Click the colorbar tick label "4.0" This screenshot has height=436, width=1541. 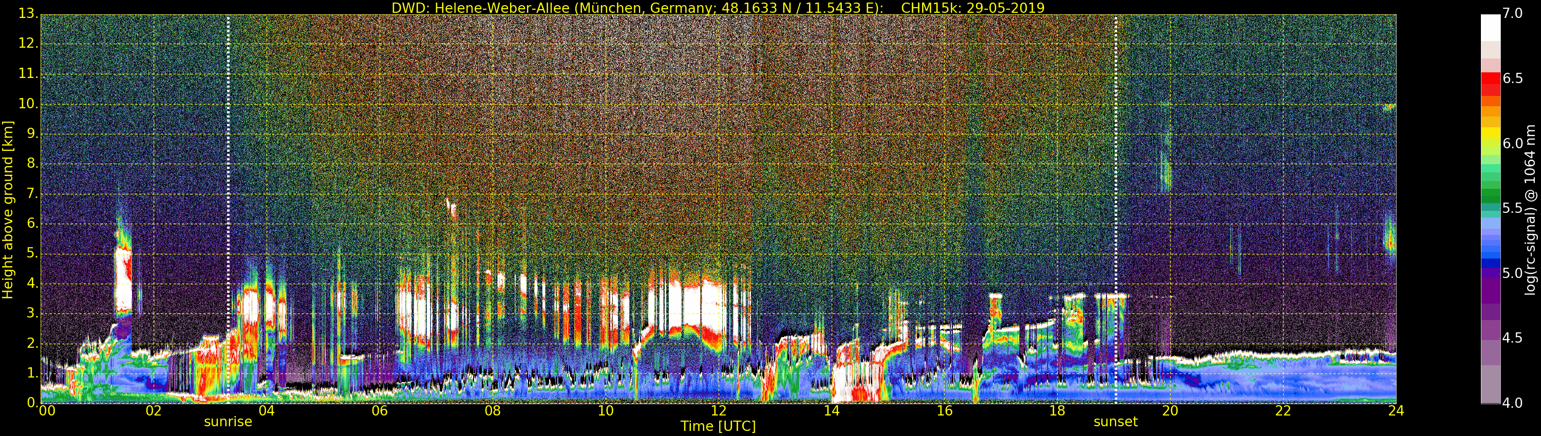(x=1513, y=403)
